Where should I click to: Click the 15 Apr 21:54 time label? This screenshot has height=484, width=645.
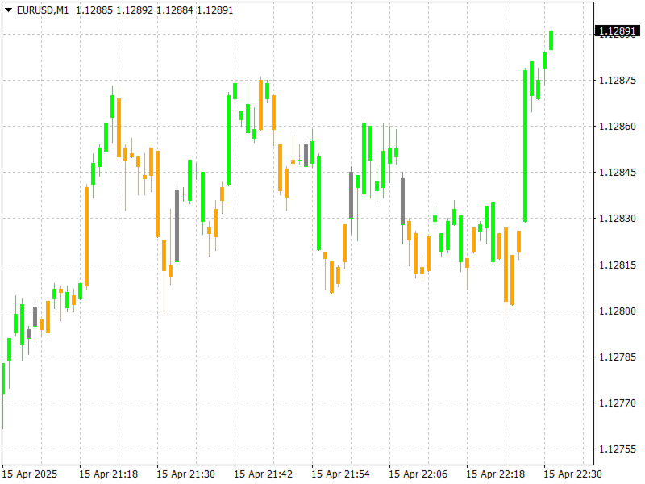tap(340, 474)
